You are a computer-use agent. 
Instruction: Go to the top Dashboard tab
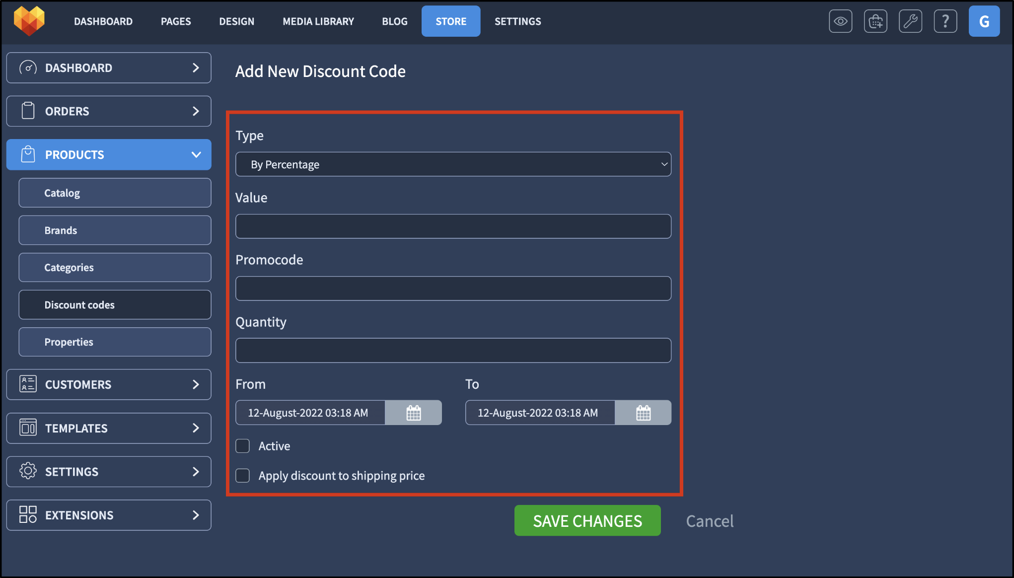pos(103,21)
